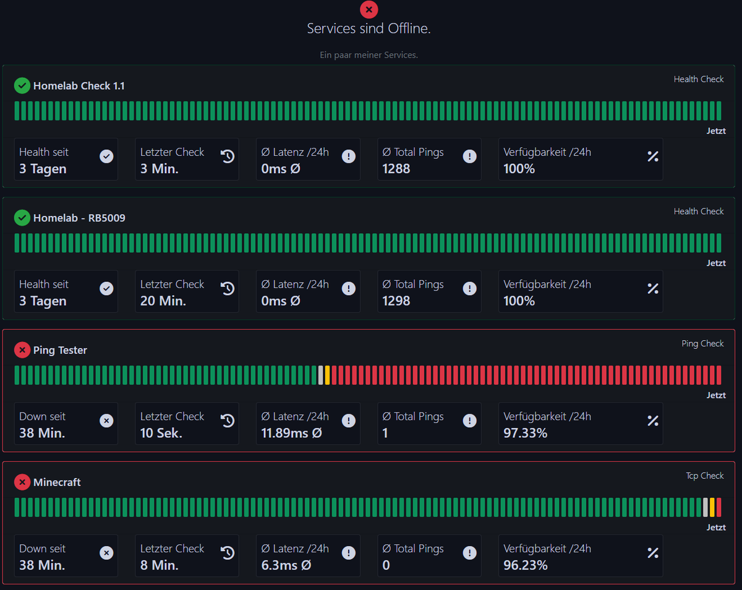The height and width of the screenshot is (590, 742).
Task: Open the Homelab - RB5009 service title
Action: click(x=79, y=218)
